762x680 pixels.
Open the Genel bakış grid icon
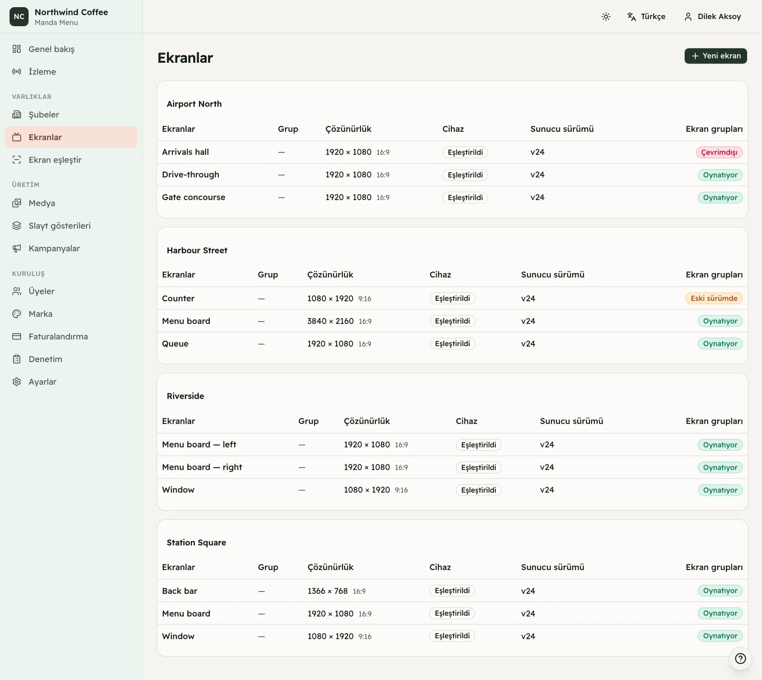point(17,49)
